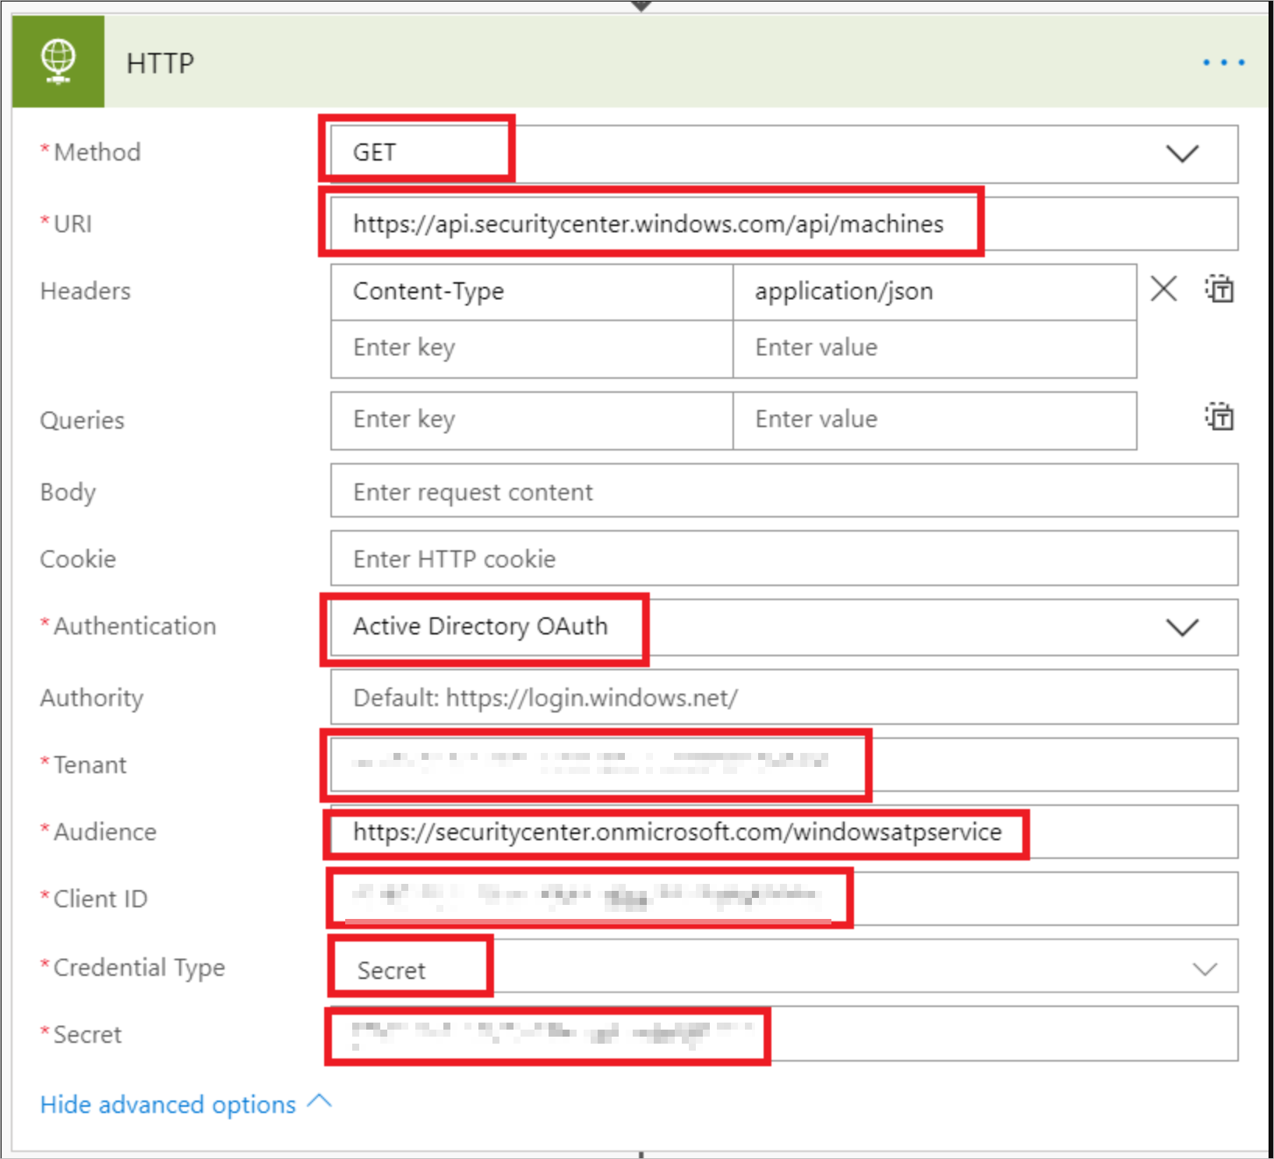
Task: Click the HTTP action title header
Action: click(x=161, y=63)
